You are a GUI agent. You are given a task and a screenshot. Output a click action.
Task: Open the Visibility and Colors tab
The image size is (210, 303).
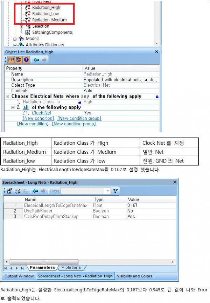(x=134, y=276)
